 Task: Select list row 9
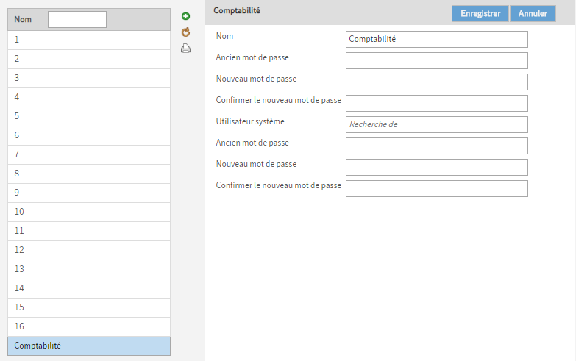(89, 193)
